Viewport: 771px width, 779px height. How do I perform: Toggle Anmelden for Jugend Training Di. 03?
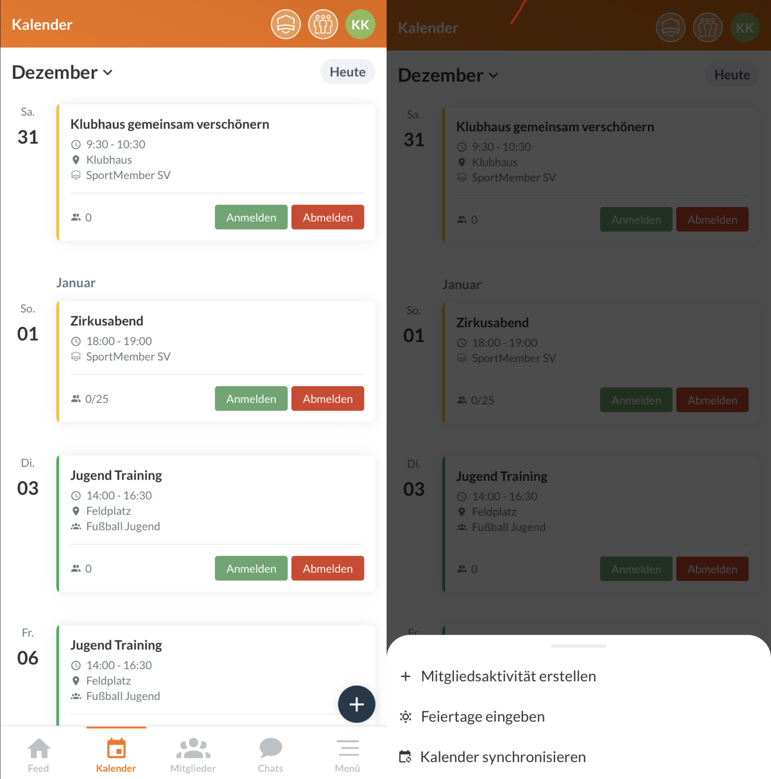pyautogui.click(x=251, y=567)
